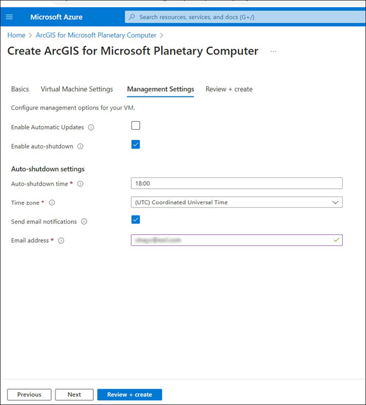Check Enable Automatic Updates checkbox
The height and width of the screenshot is (405, 366).
[135, 125]
